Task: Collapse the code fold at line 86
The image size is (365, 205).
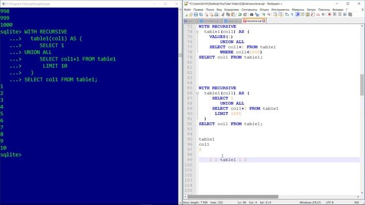Action: pos(197,93)
